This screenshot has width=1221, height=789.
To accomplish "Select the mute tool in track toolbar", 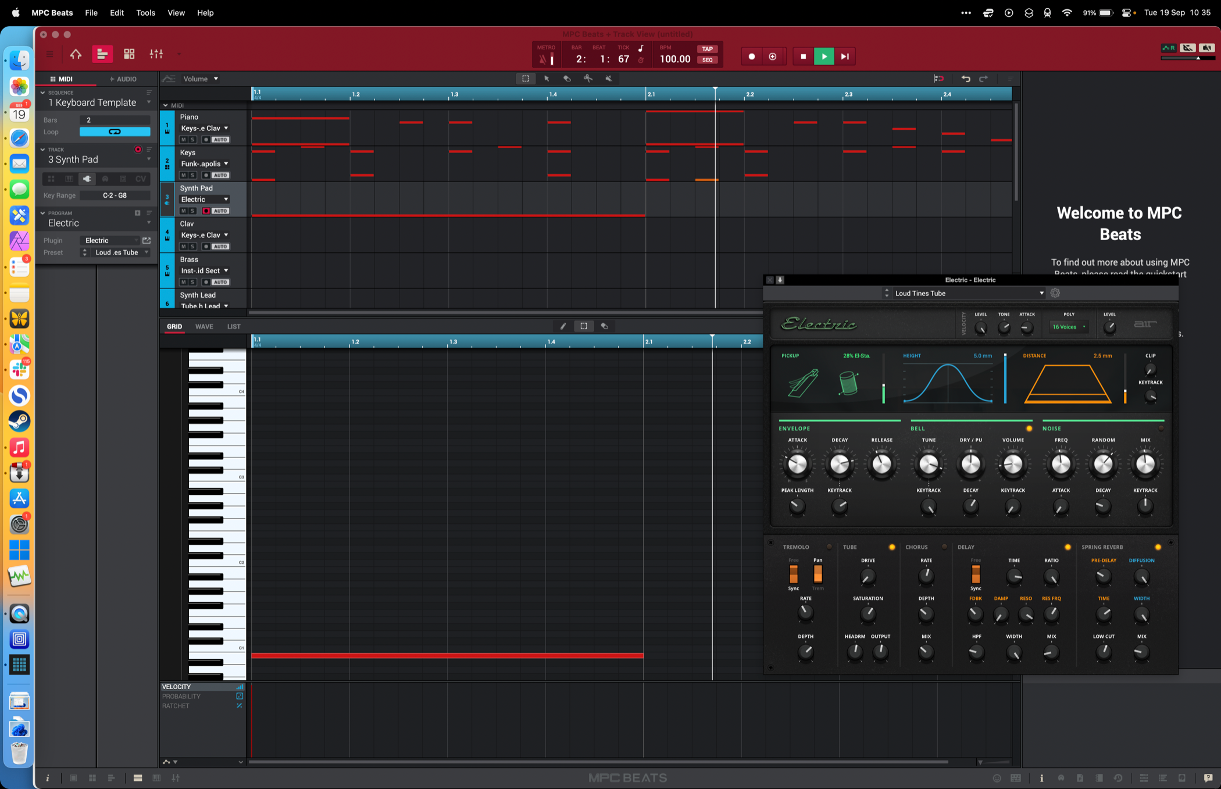I will [x=609, y=78].
